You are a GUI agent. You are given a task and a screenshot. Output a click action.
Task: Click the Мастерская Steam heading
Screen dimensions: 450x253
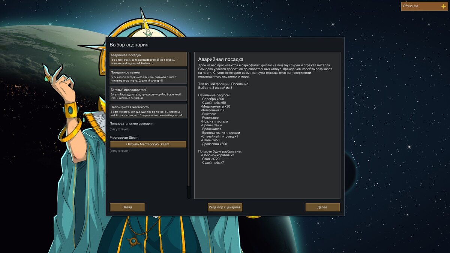click(x=124, y=138)
